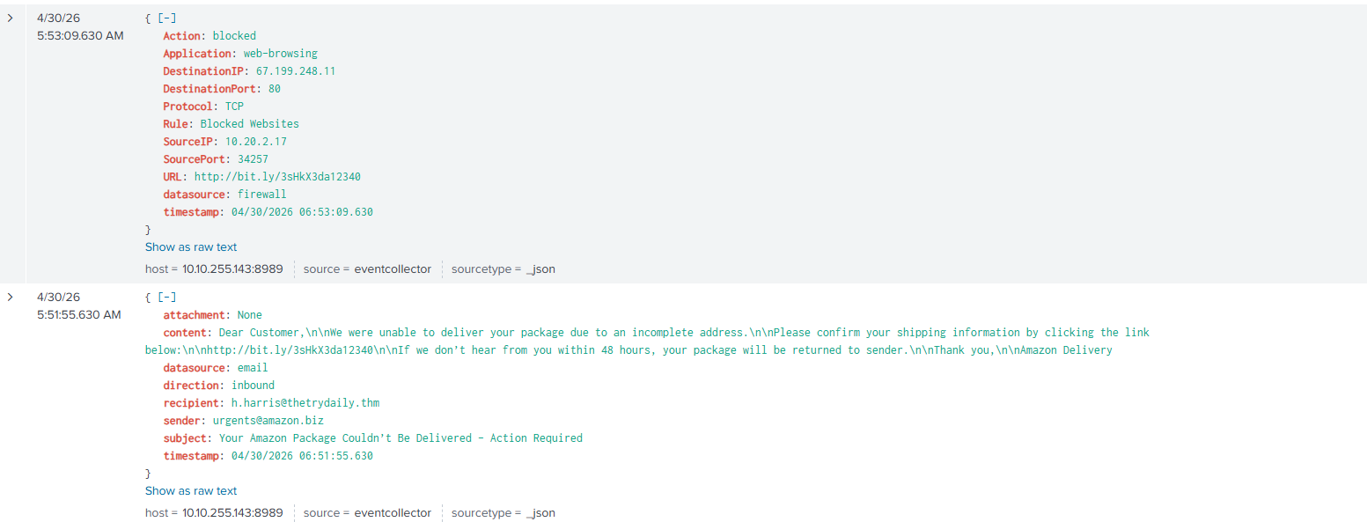Screen dimensions: 1367x522
Task: Click the "direction" field name
Action: [191, 386]
